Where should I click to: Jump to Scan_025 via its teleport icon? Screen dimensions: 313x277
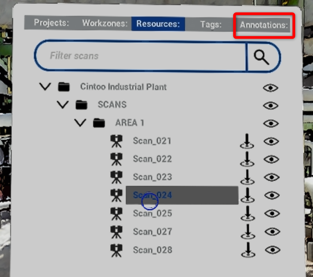pos(247,214)
